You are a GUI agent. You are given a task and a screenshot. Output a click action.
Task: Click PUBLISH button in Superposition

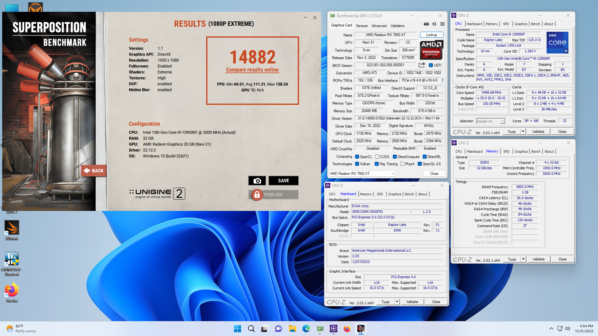coord(273,195)
